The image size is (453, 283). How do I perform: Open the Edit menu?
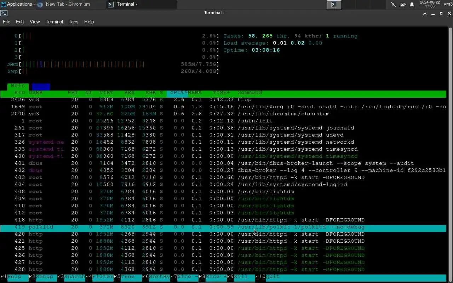pyautogui.click(x=20, y=22)
